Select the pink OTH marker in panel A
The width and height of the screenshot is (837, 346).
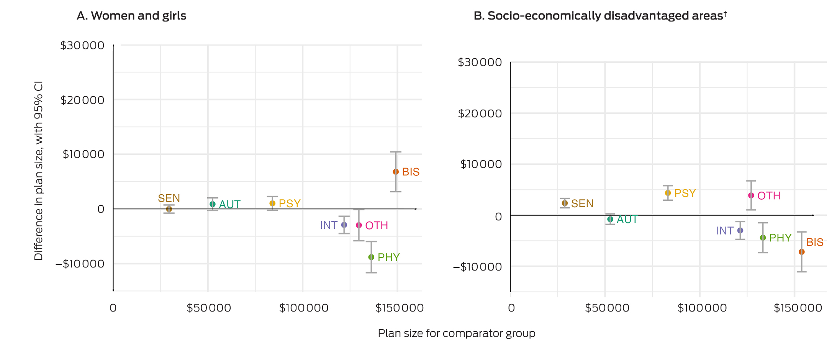tap(359, 225)
